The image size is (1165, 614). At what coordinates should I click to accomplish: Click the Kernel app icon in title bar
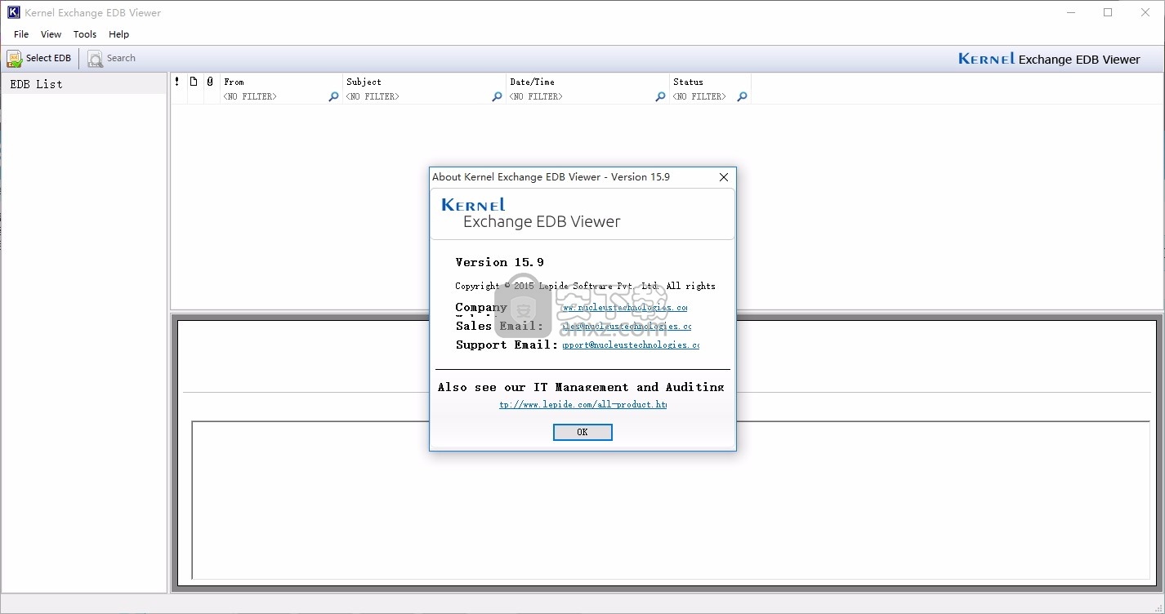[13, 12]
